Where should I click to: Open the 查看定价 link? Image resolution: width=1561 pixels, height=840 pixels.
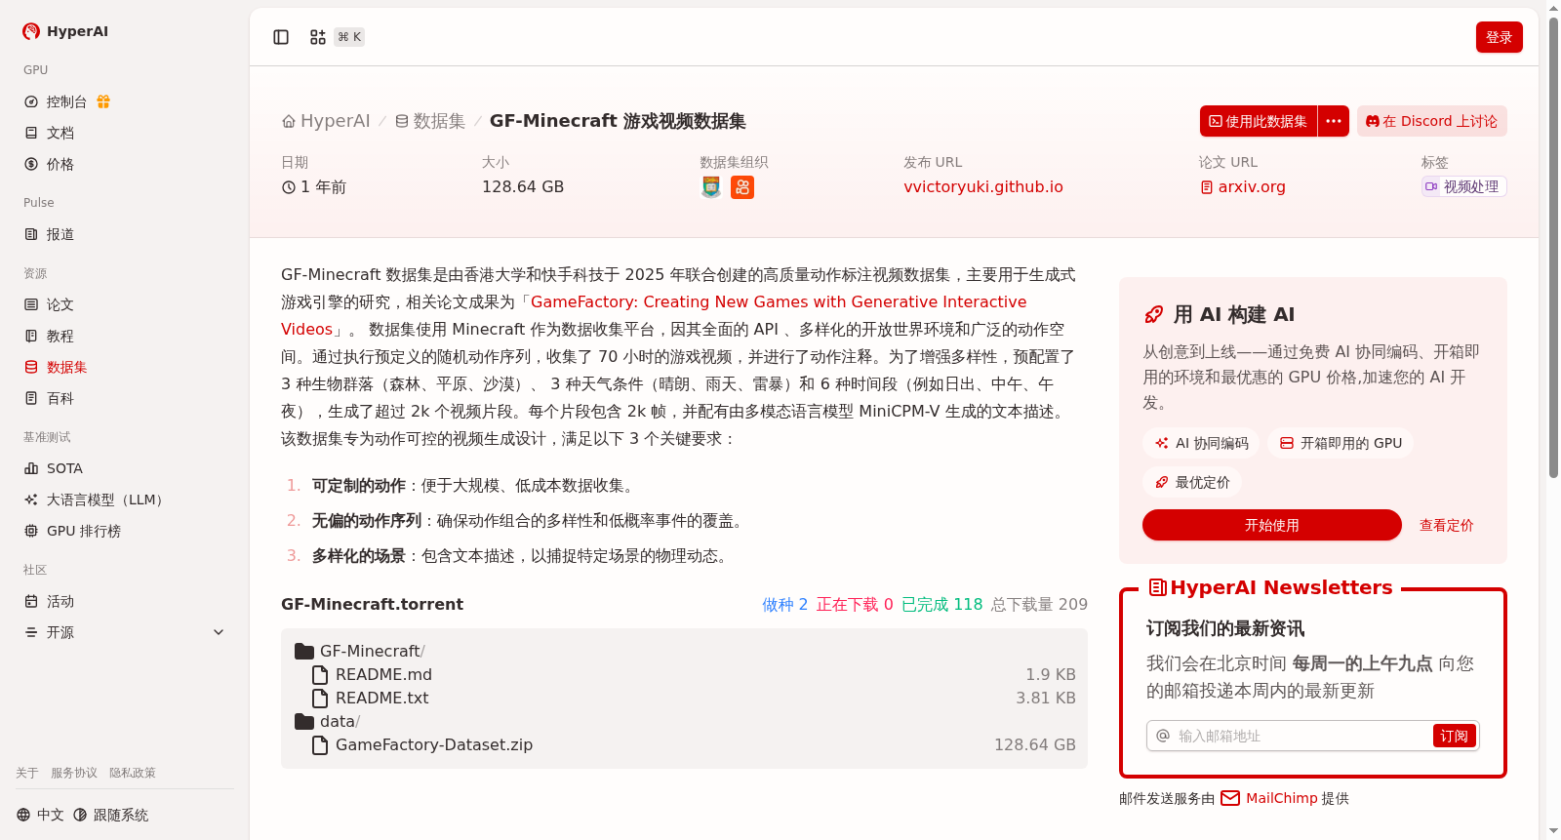tap(1447, 525)
